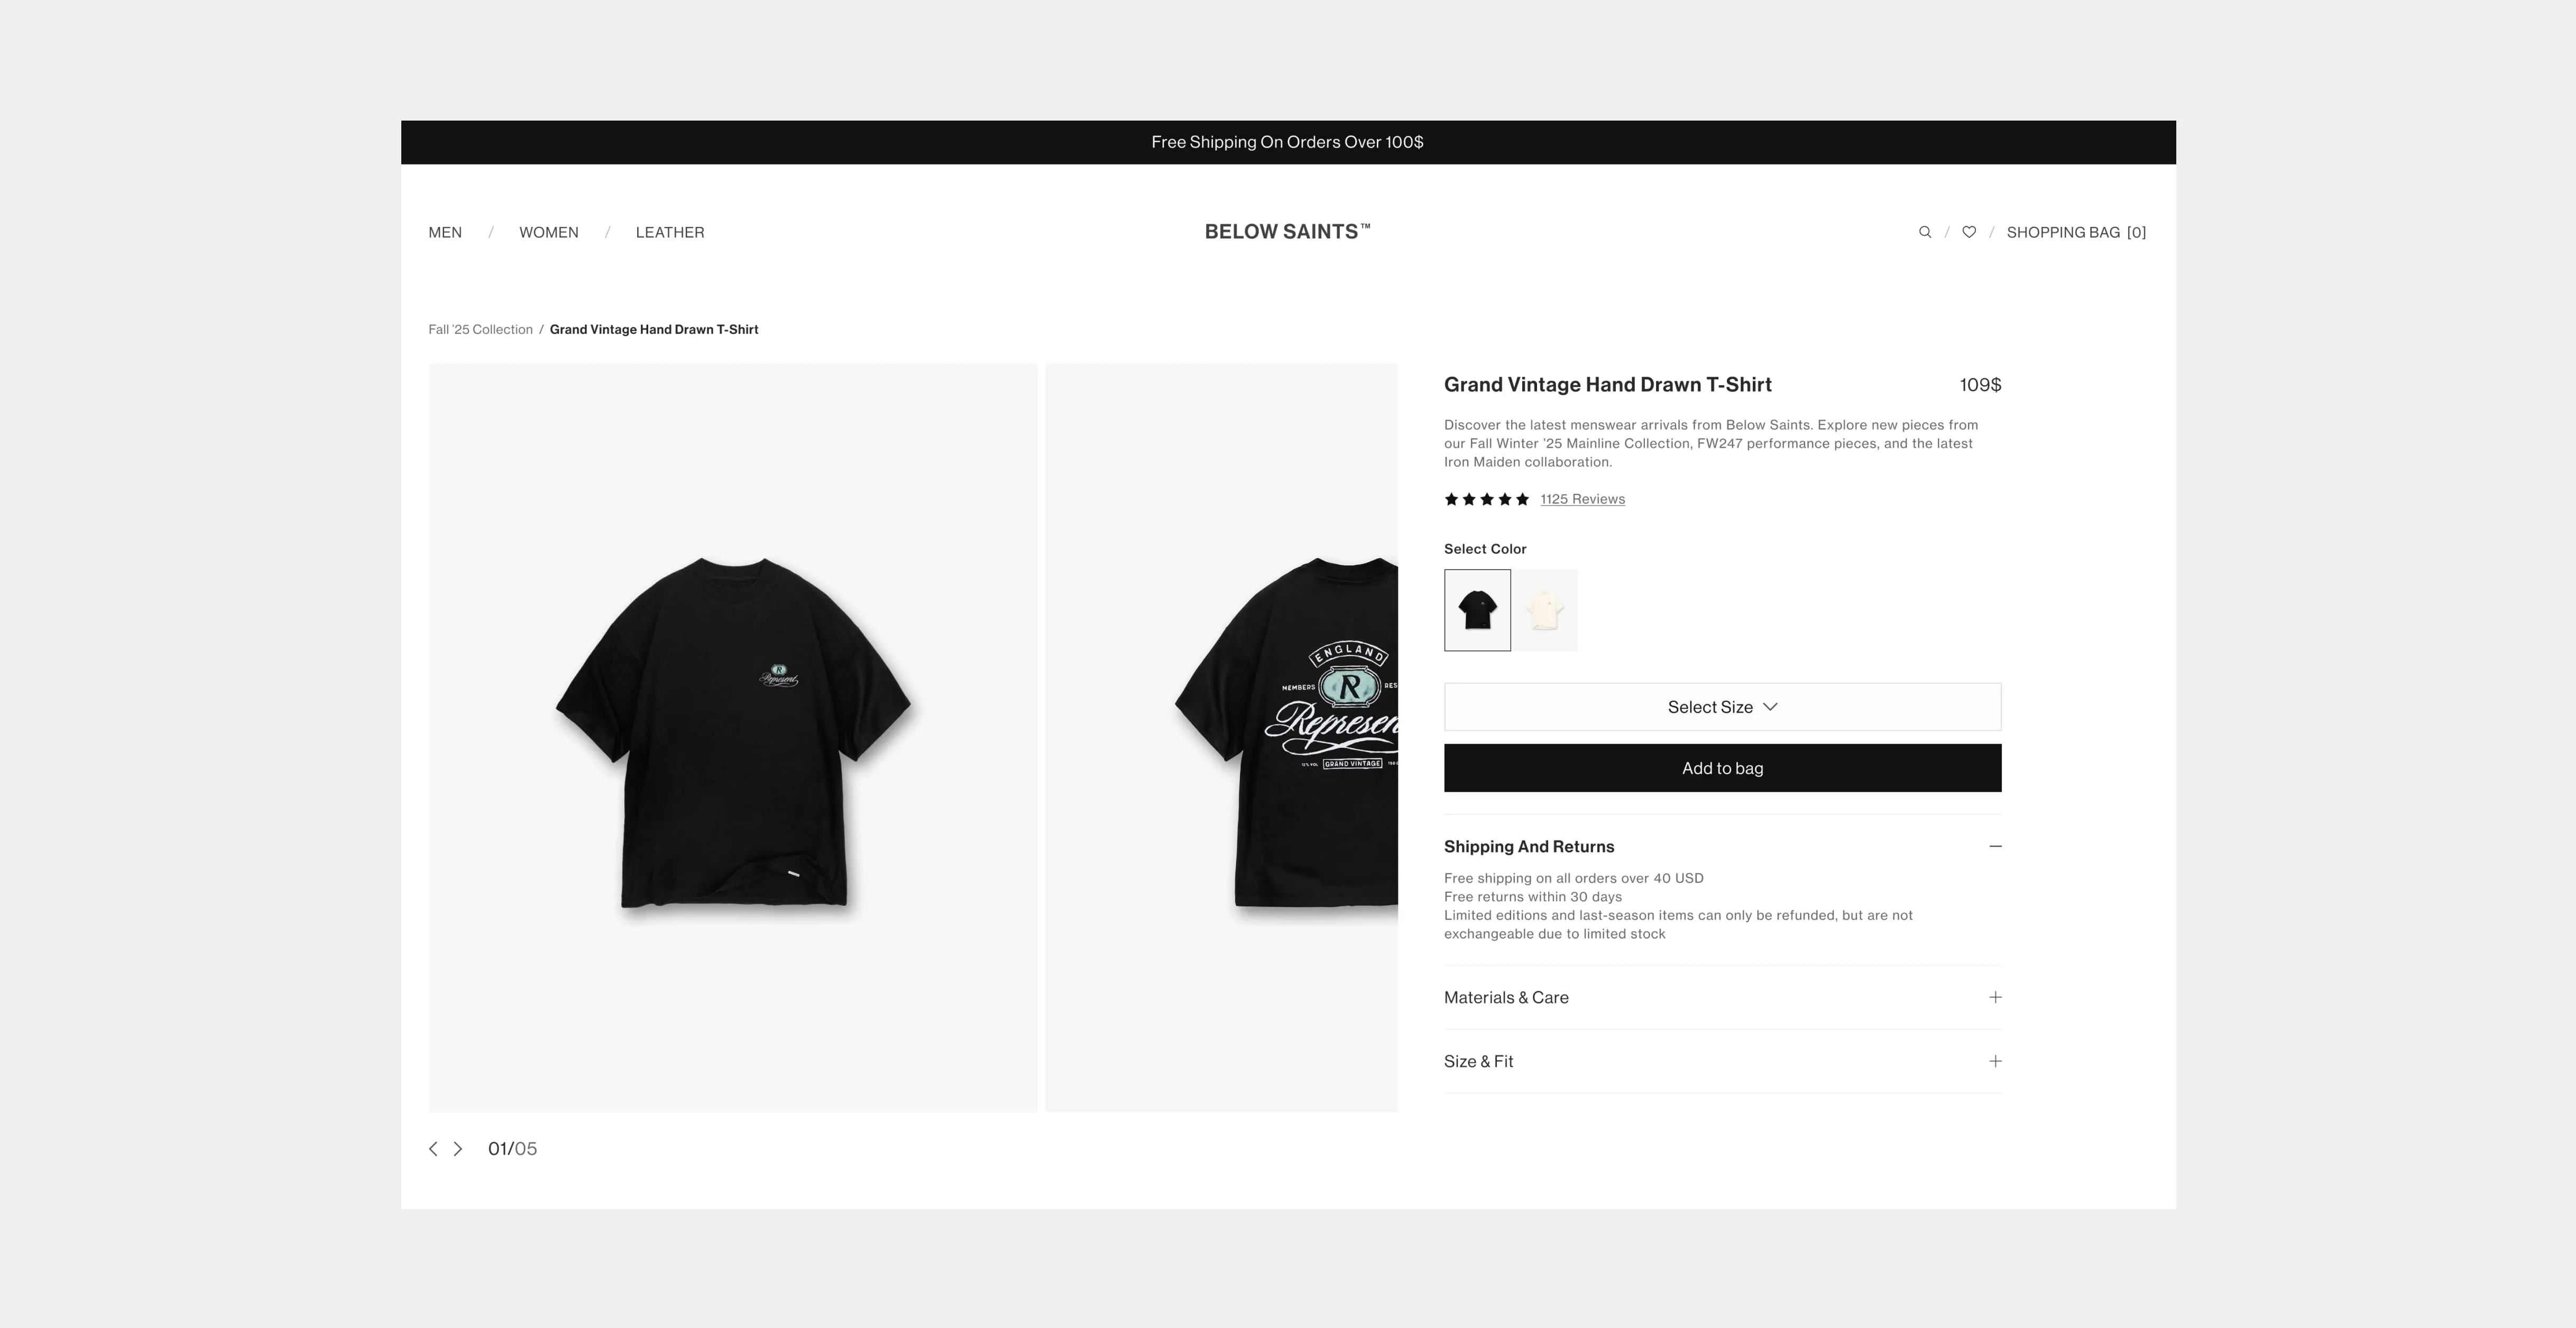This screenshot has width=2576, height=1328.
Task: Open the Shopping Bag link
Action: (x=2076, y=232)
